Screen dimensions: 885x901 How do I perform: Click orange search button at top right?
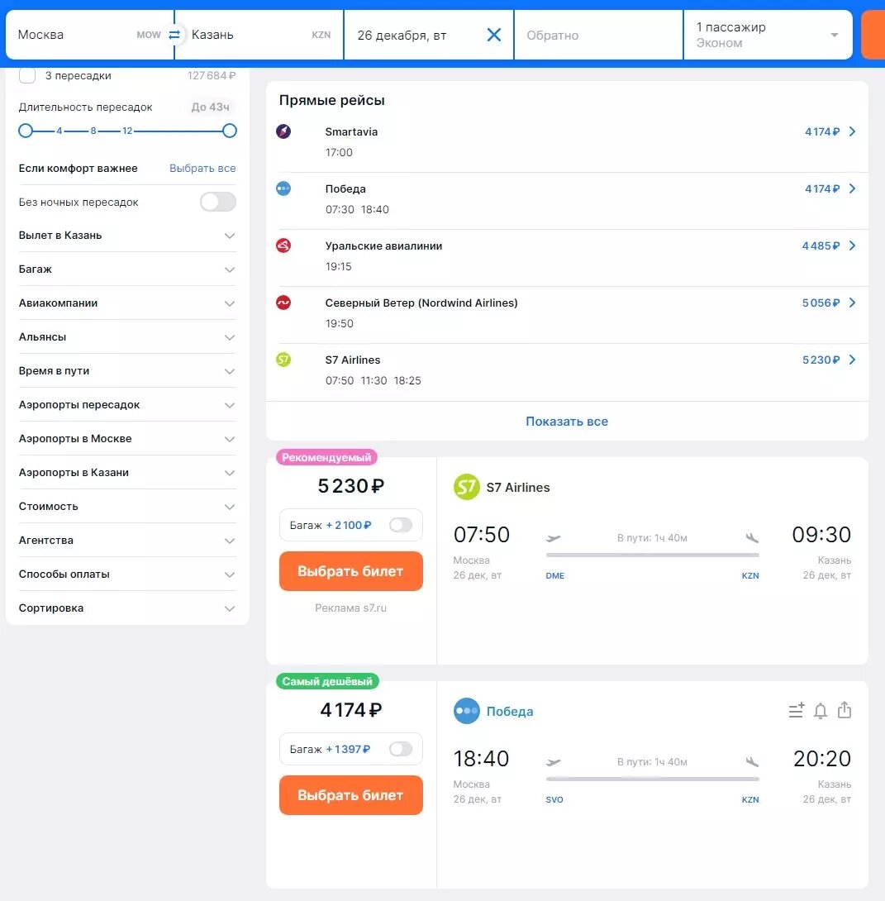[x=873, y=35]
